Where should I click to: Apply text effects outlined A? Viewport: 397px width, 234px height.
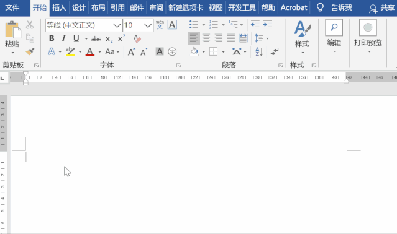[52, 52]
